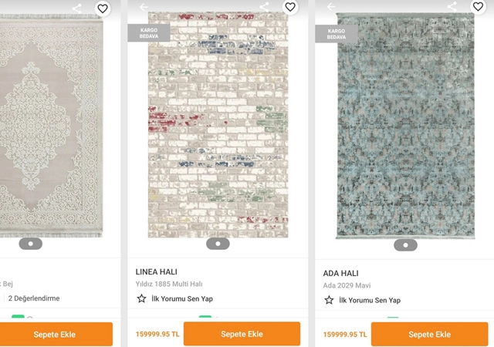Open the blue Ada Halı rug image
494x347 pixels.
405,127
